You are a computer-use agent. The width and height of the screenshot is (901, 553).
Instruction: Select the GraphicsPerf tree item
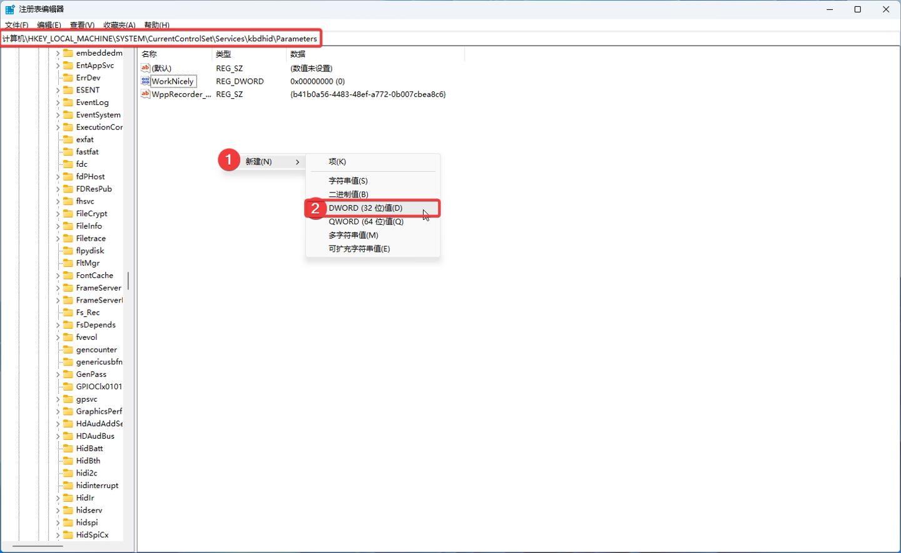(x=99, y=411)
